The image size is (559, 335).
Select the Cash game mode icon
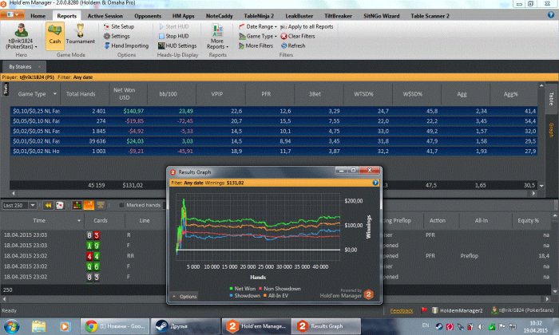pos(55,35)
